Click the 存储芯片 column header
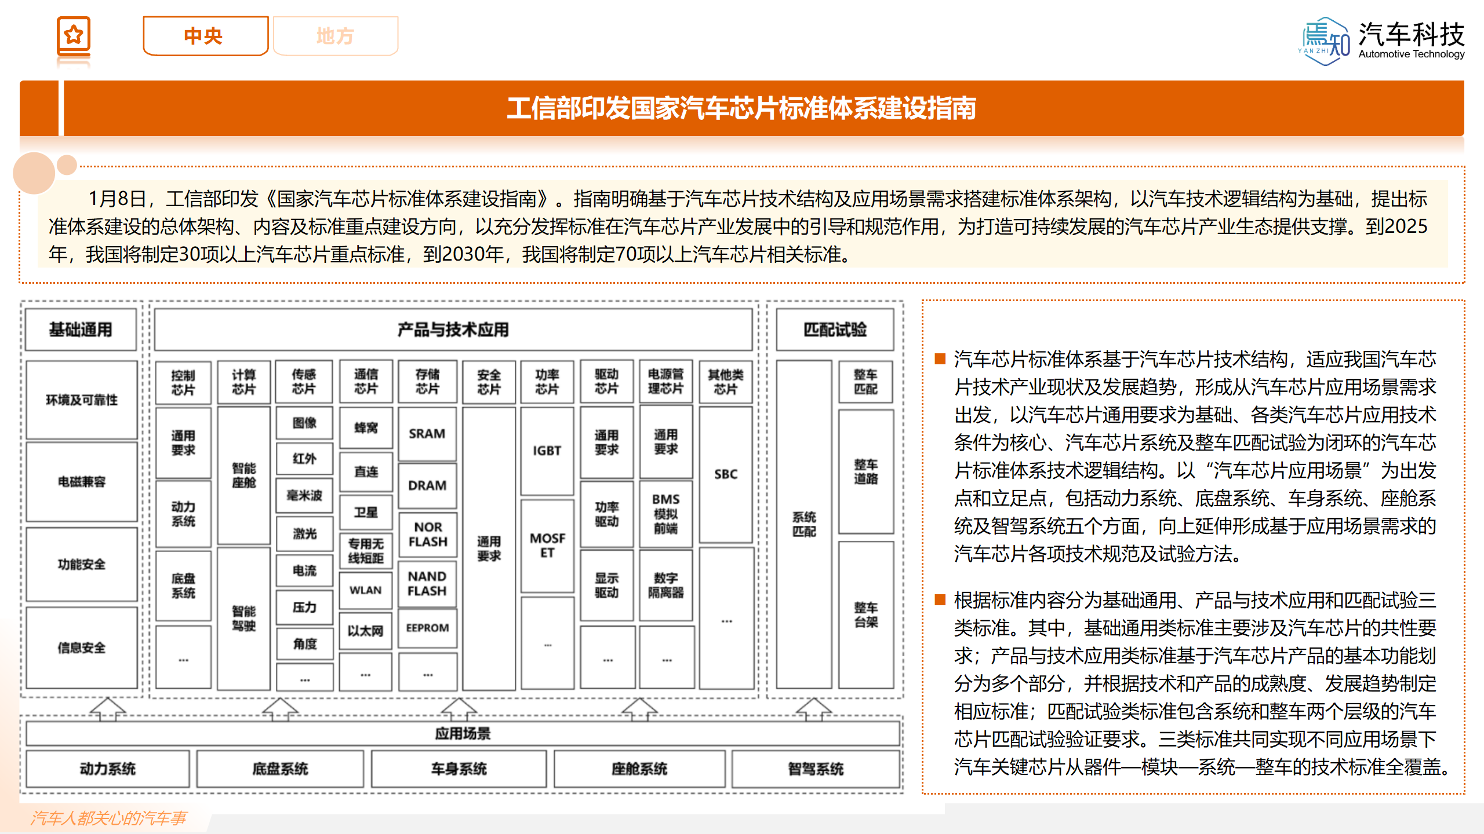Viewport: 1484px width, 834px height. (427, 382)
